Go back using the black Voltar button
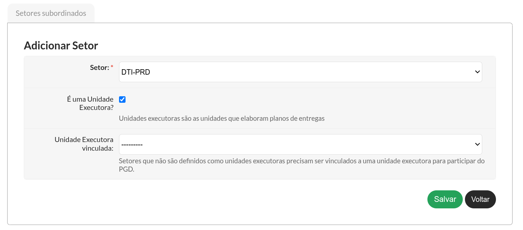Viewport: 523px width, 230px height. 480,199
